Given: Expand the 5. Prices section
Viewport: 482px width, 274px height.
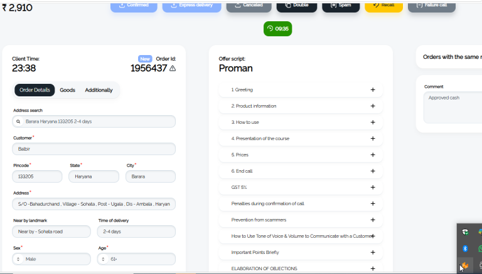Looking at the screenshot, I should coord(301,155).
